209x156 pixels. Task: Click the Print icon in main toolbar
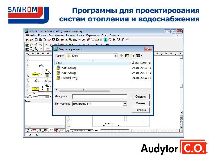point(40,40)
